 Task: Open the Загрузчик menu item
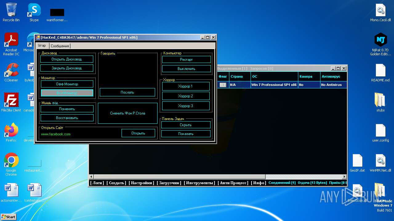[169, 183]
